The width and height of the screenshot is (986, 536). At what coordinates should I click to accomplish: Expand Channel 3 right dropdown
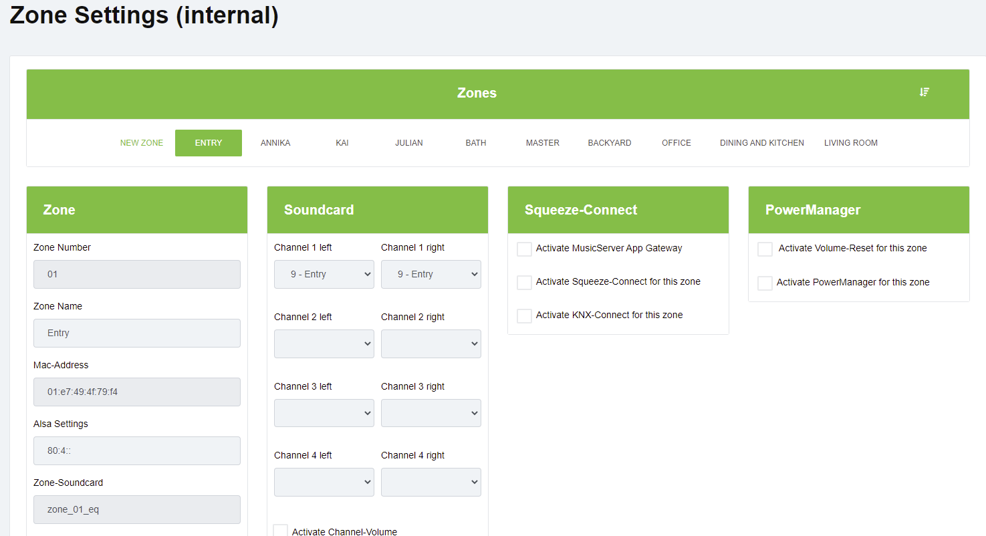(431, 413)
